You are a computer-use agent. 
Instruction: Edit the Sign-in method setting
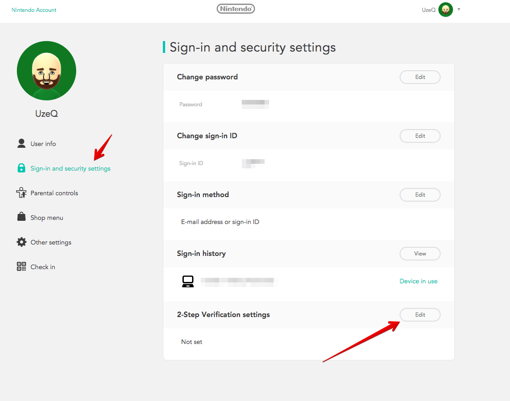point(420,195)
